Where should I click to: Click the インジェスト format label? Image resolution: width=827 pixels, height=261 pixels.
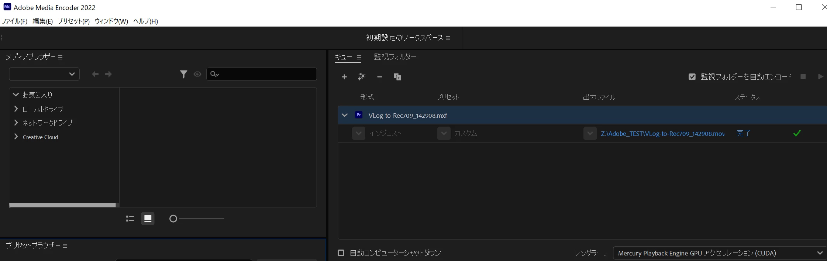[x=385, y=133]
